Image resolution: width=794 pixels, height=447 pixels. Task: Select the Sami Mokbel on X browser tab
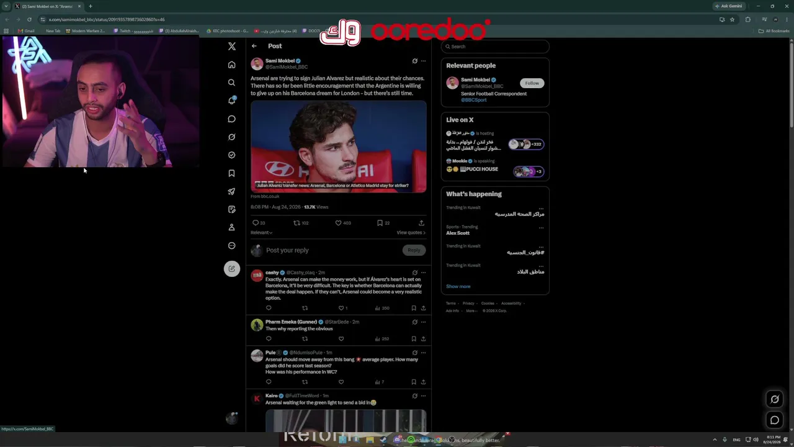click(x=48, y=6)
